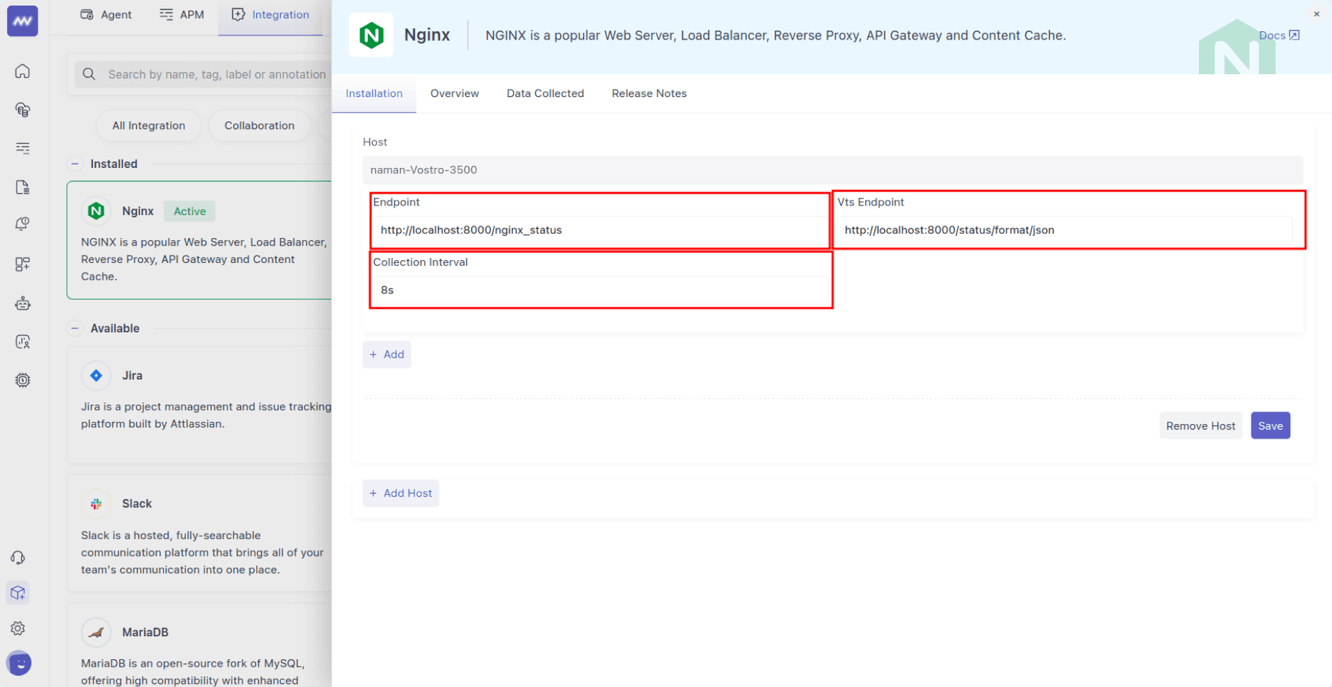Click the search magnifier icon
The height and width of the screenshot is (687, 1332).
[89, 74]
